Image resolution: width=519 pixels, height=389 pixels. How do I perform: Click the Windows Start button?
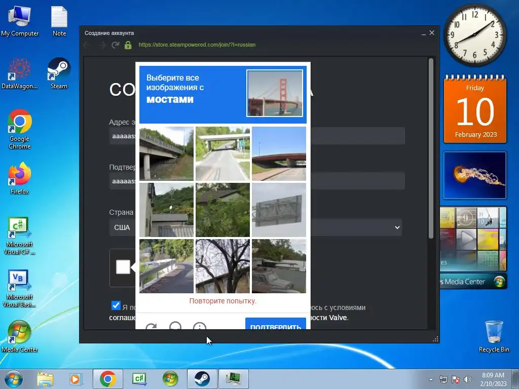pyautogui.click(x=13, y=379)
